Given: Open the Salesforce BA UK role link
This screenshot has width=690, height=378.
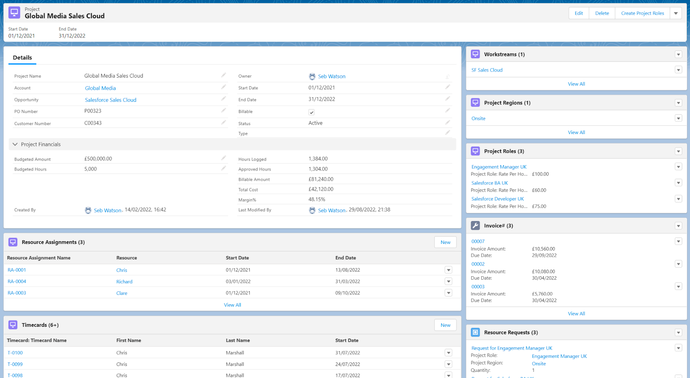Looking at the screenshot, I should click(489, 183).
